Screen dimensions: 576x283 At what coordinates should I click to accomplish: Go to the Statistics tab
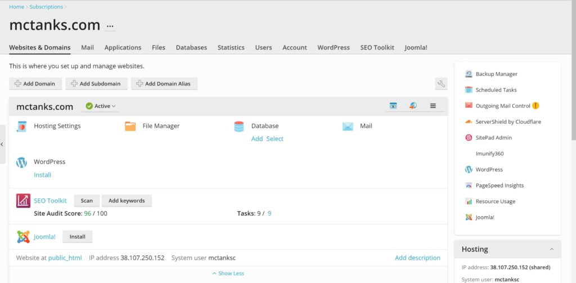231,47
